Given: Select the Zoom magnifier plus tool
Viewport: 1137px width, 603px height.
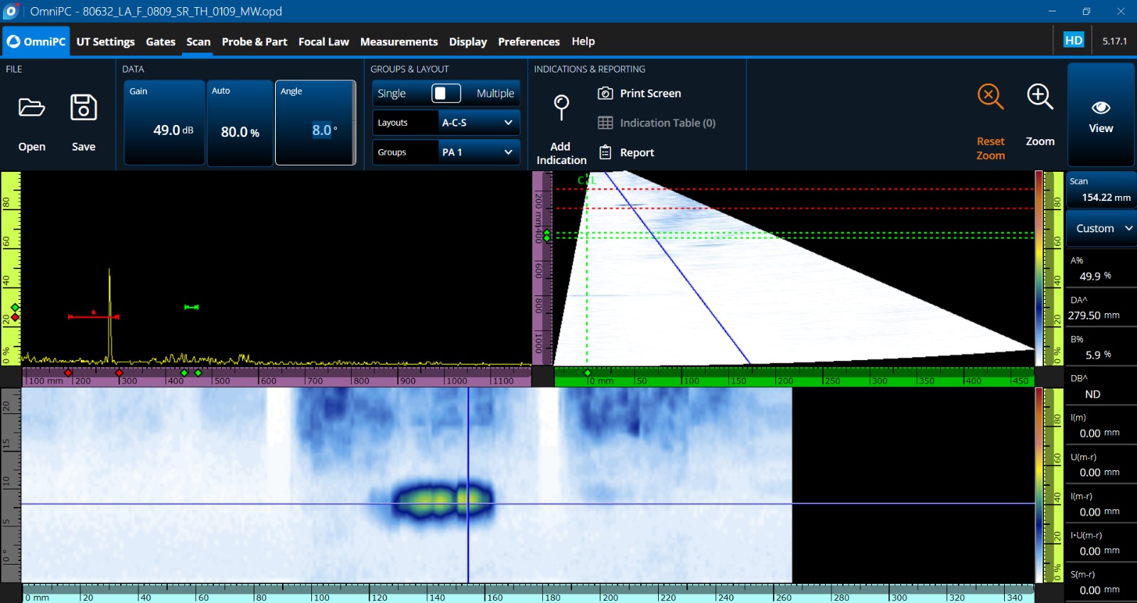Looking at the screenshot, I should [1040, 97].
